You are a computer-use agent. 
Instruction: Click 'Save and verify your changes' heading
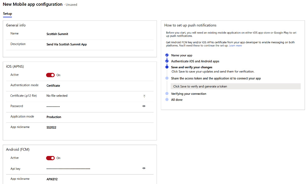pos(191,67)
